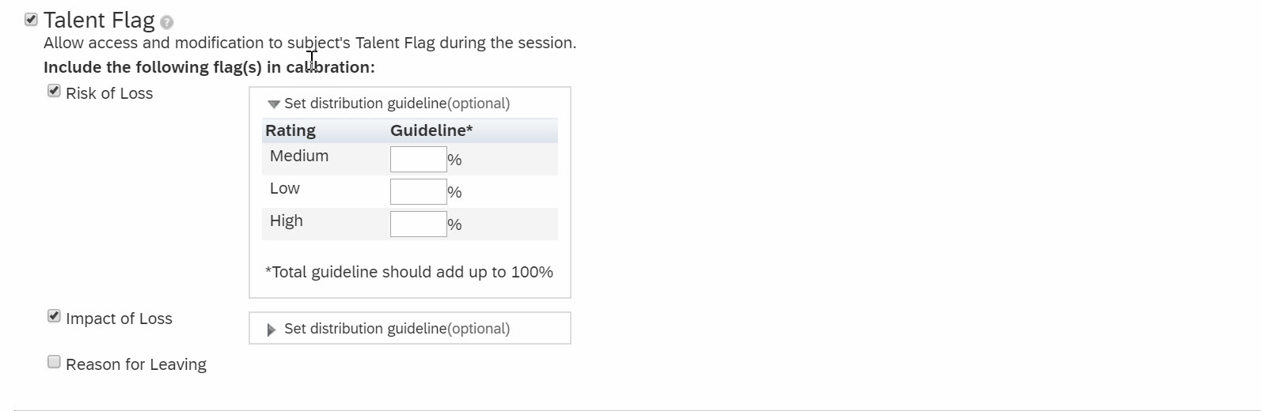Click the Talent Flag heading text
Image resolution: width=1261 pixels, height=411 pixels.
(99, 20)
